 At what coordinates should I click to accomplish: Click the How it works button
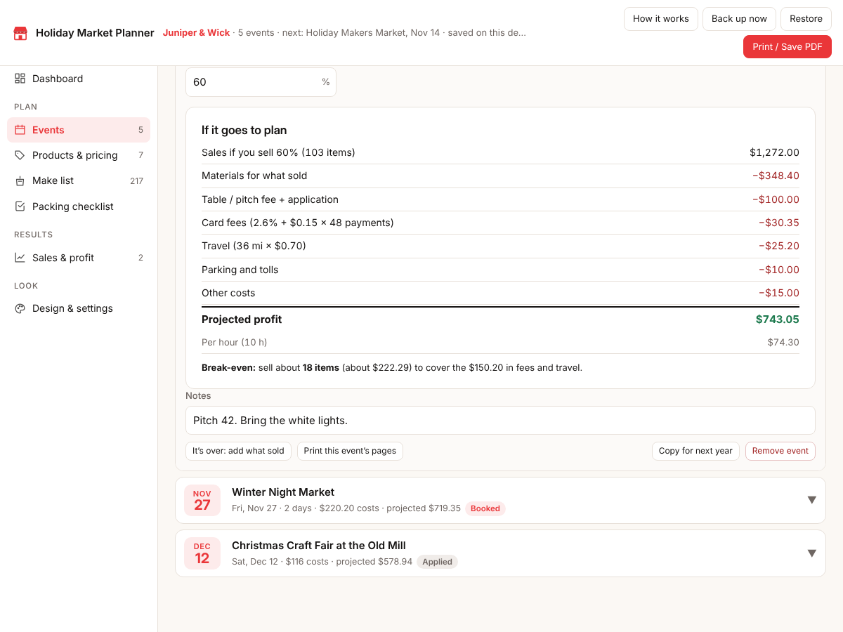(x=661, y=19)
